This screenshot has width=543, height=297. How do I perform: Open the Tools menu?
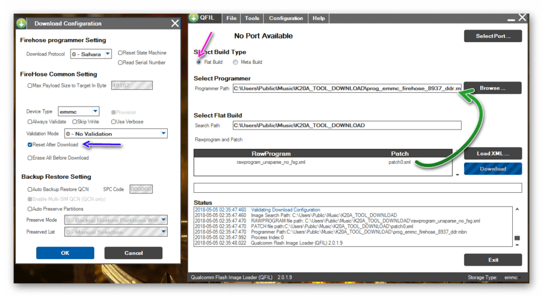[x=252, y=18]
